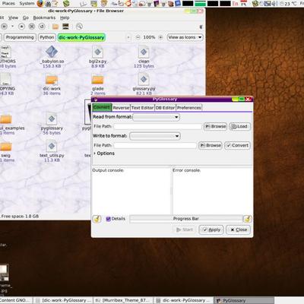Open the Places menu in top panel
The image size is (304, 304).
8,3
